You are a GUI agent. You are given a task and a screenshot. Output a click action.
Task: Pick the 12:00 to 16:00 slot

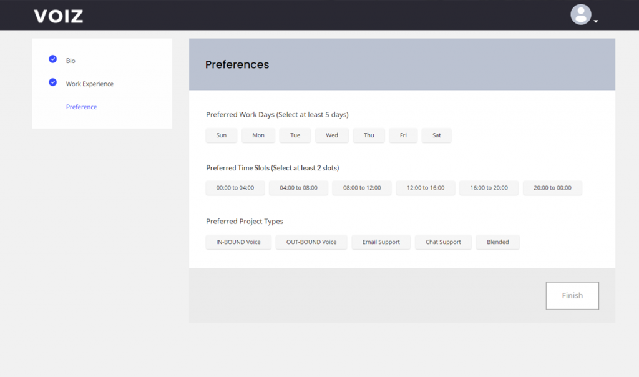426,188
